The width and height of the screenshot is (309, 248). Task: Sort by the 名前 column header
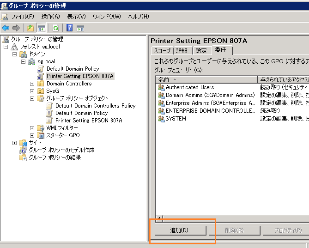[x=206, y=80]
